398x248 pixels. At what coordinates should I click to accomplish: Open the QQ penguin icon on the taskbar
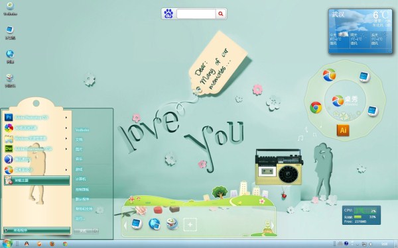27,243
